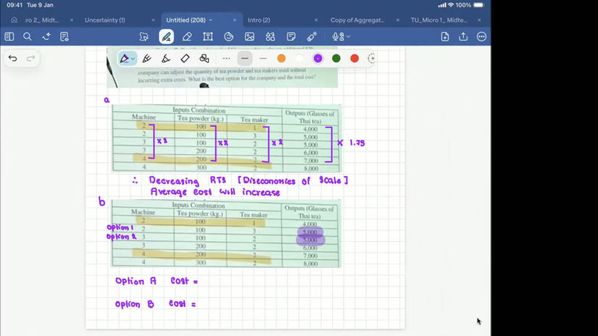598x336 pixels.
Task: Open the sidebar thumbnails panel
Action: tap(9, 37)
